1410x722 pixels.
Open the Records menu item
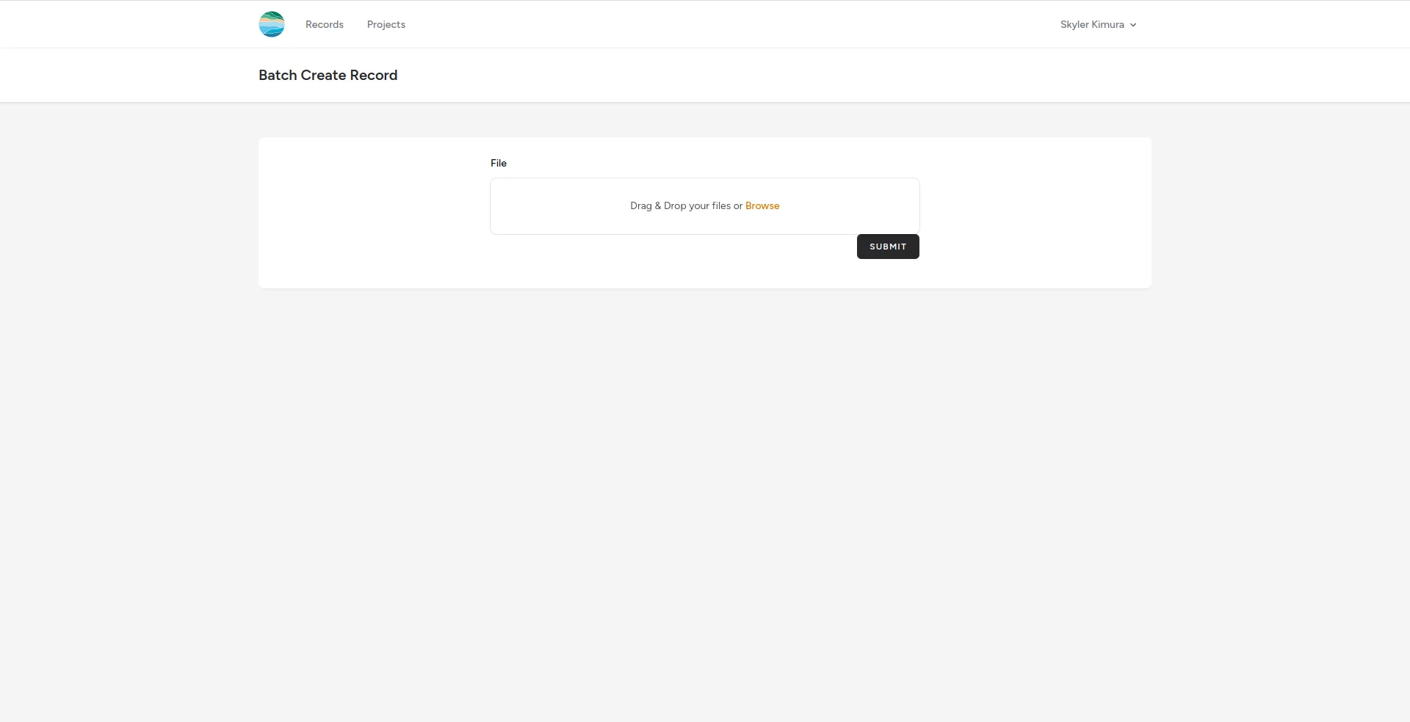click(325, 24)
